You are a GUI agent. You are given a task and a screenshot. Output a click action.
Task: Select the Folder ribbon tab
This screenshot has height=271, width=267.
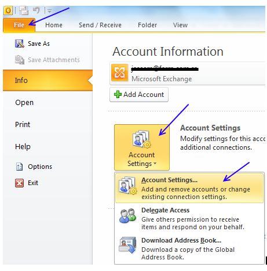pyautogui.click(x=147, y=25)
